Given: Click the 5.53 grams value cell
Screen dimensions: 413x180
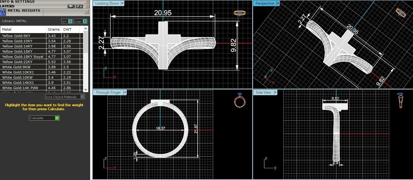Looking at the screenshot, I should 54,62.
